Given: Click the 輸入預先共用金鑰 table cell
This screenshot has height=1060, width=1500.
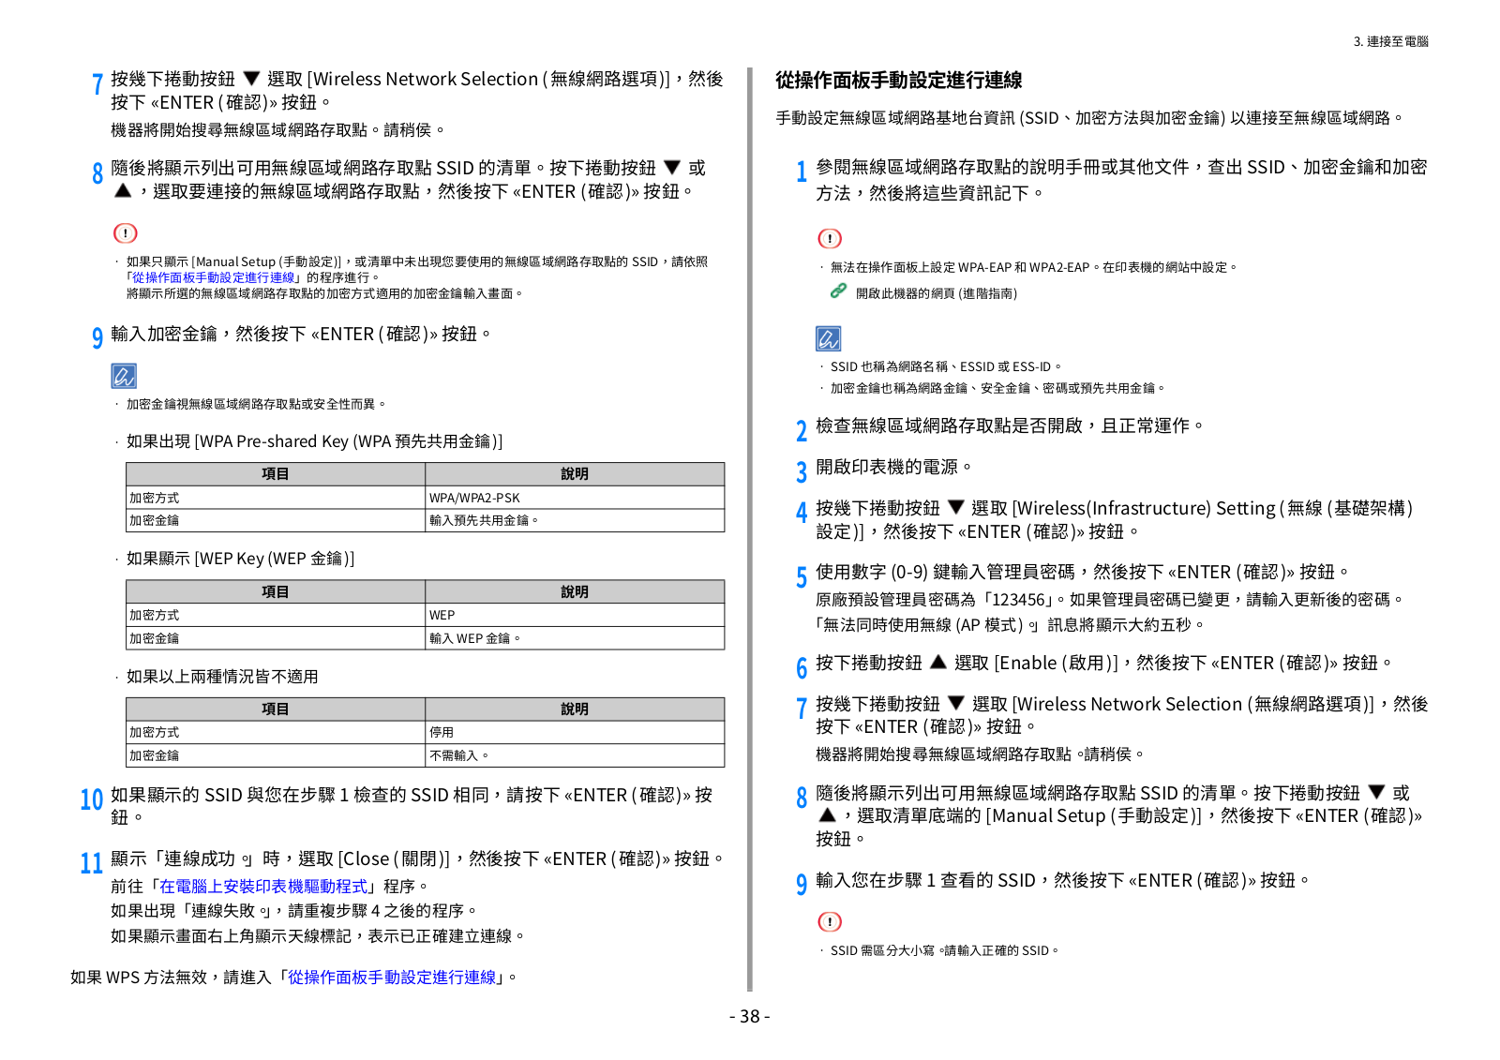Looking at the screenshot, I should click(575, 520).
